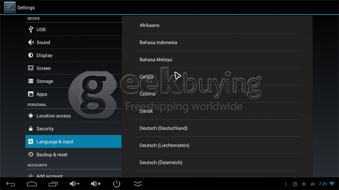
Task: Choose Čeština from the language list
Action: [217, 94]
